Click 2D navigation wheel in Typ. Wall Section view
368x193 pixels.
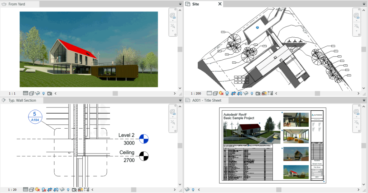pos(173,112)
